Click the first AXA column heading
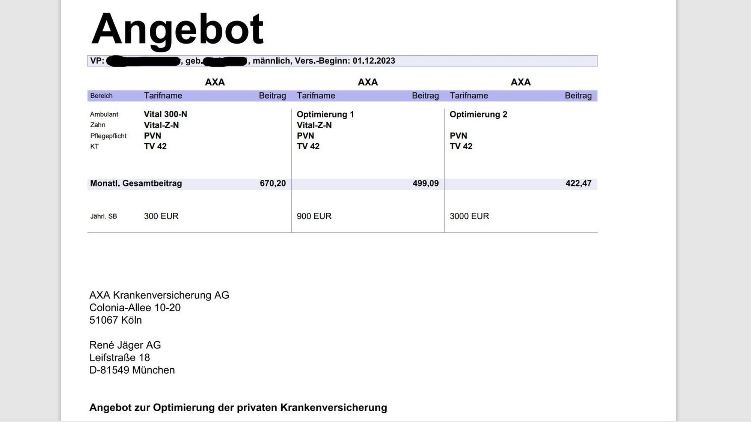Viewport: 751px width, 422px height. click(x=215, y=82)
